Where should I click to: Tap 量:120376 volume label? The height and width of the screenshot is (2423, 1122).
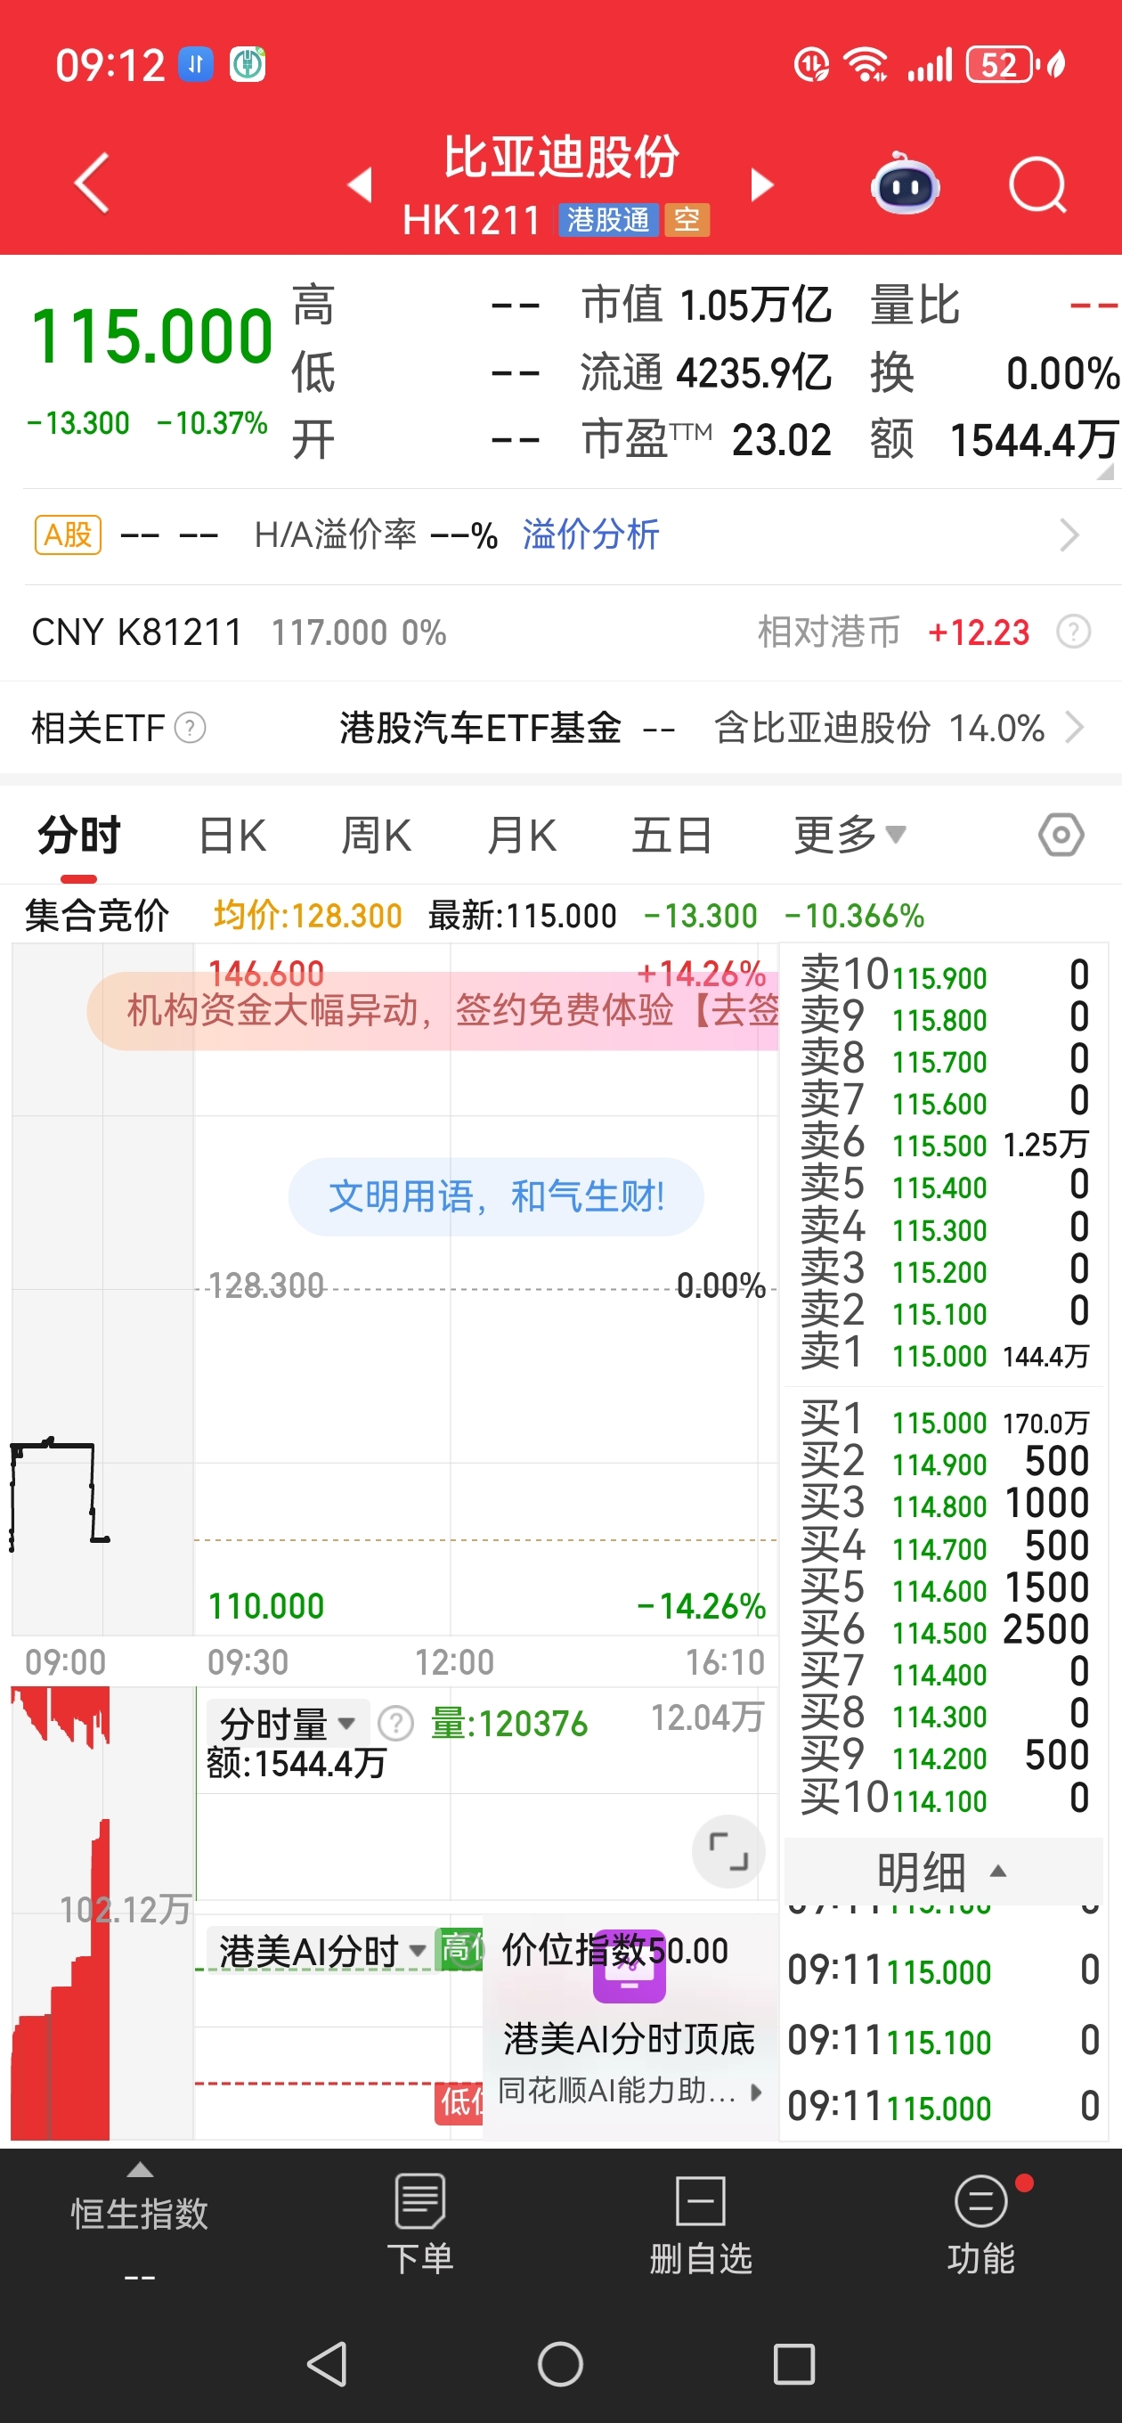point(508,1724)
